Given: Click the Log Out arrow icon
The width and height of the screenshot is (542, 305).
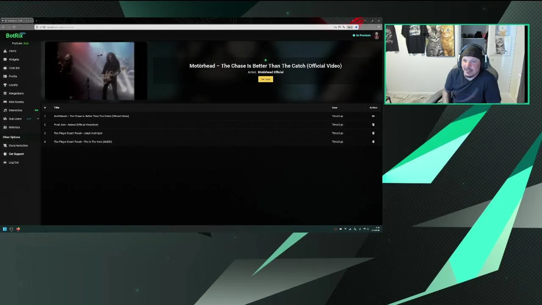Looking at the screenshot, I should tap(5, 162).
